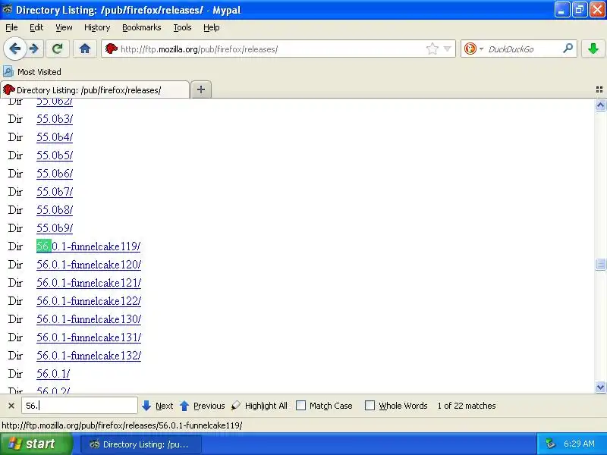This screenshot has width=607, height=455.
Task: Click the scrollbar up arrow
Action: click(x=600, y=105)
